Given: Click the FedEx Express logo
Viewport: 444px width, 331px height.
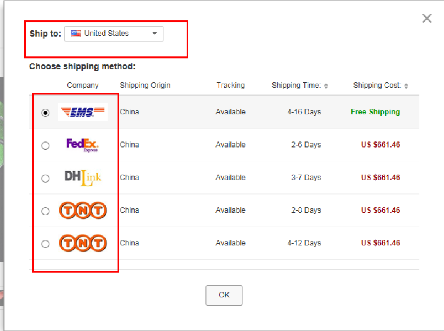Looking at the screenshot, I should (82, 145).
